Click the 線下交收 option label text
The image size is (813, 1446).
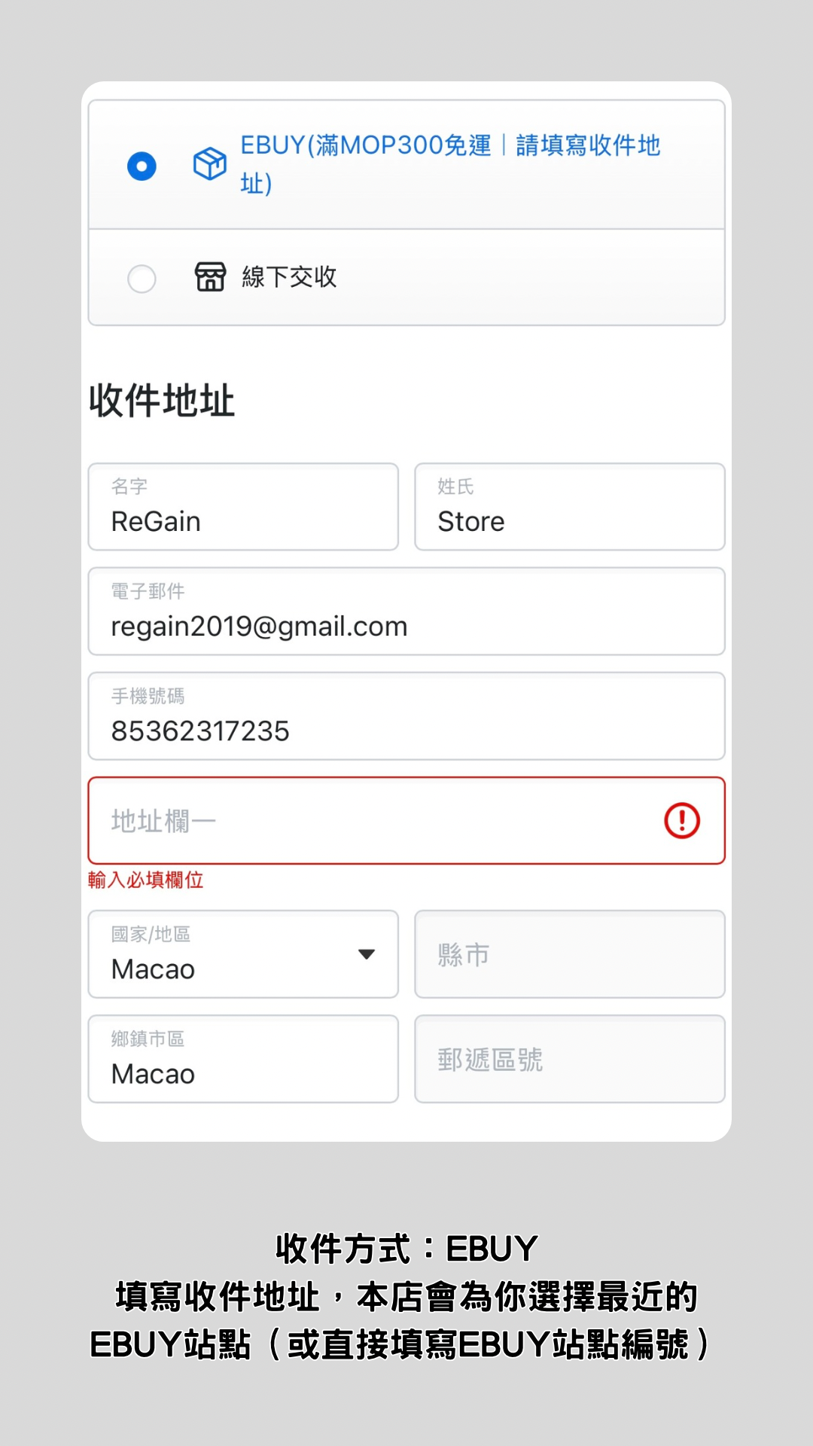[x=289, y=277]
